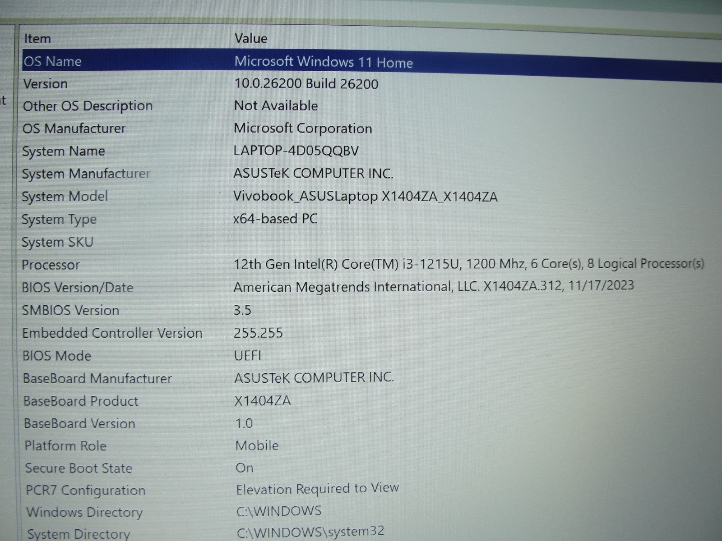Viewport: 722px width, 541px height.
Task: Click the Value column header
Action: click(251, 38)
